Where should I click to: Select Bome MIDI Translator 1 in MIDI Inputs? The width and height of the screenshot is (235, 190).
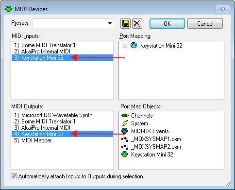(45, 45)
